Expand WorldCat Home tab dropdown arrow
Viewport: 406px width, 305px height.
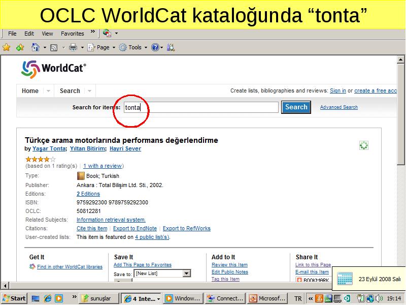click(x=48, y=91)
